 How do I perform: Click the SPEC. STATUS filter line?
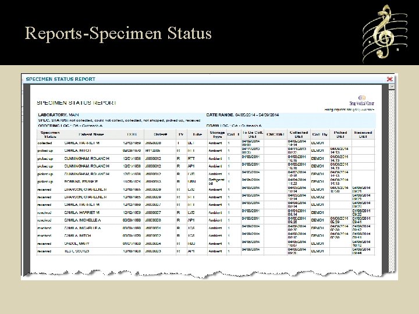[119, 120]
